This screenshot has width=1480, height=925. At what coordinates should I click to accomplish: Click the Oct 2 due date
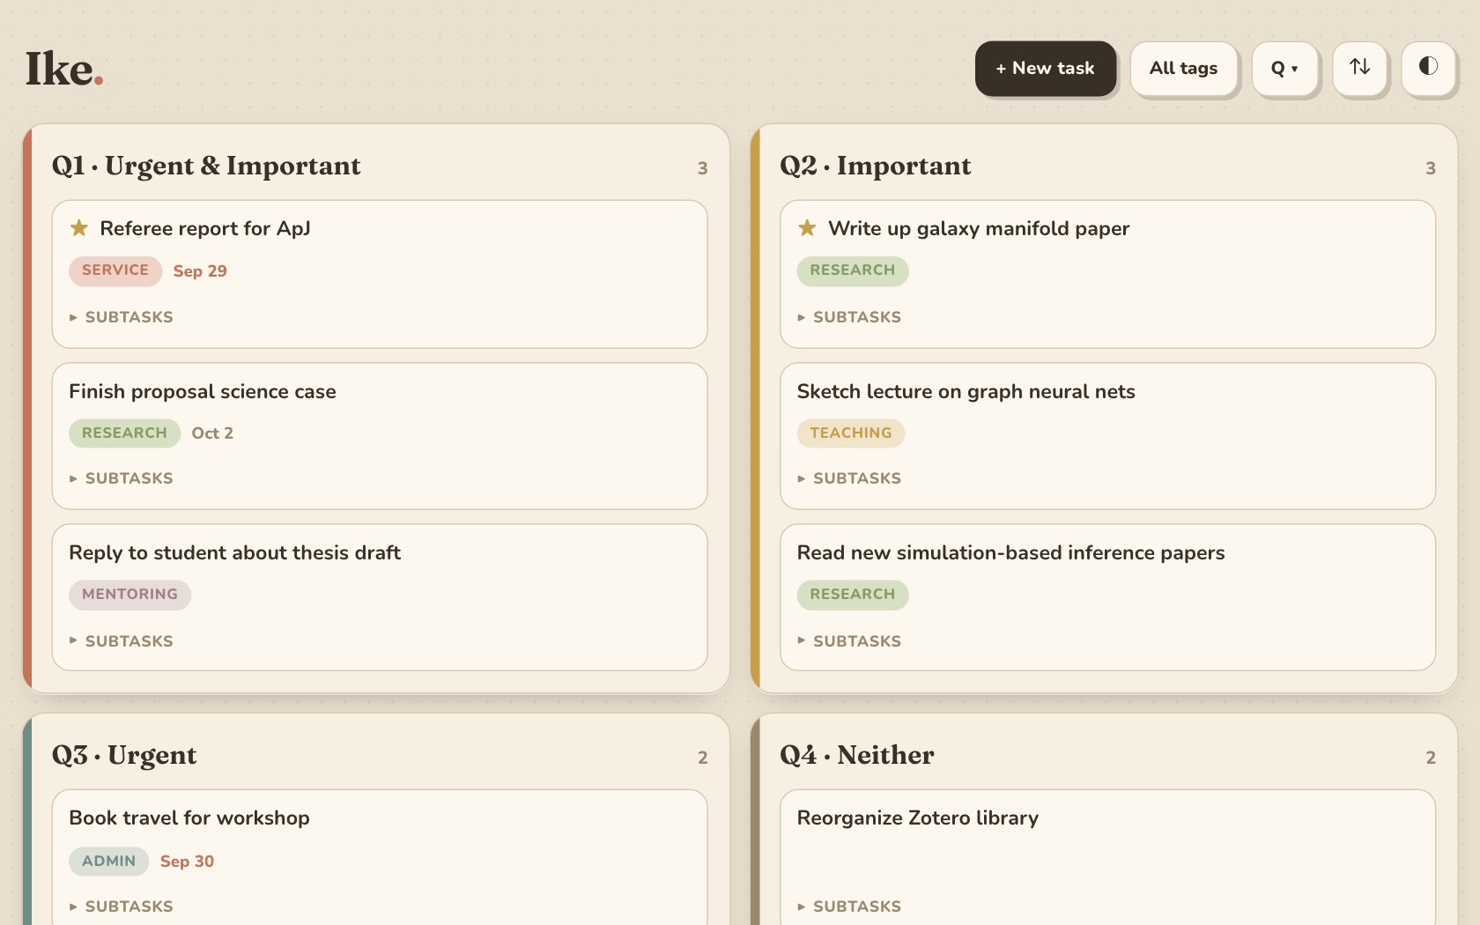pyautogui.click(x=212, y=433)
